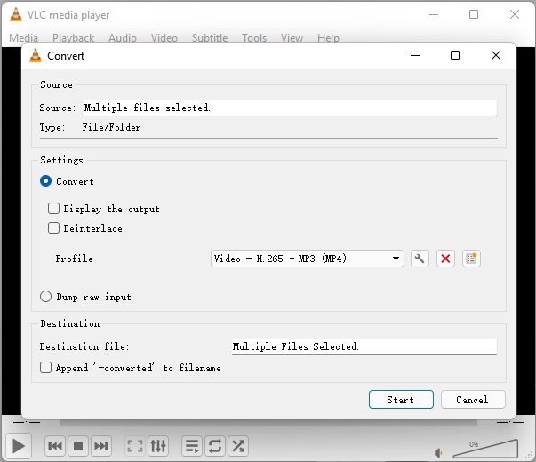This screenshot has height=462, width=536.
Task: Click VLC cone icon in main window title
Action: click(16, 15)
